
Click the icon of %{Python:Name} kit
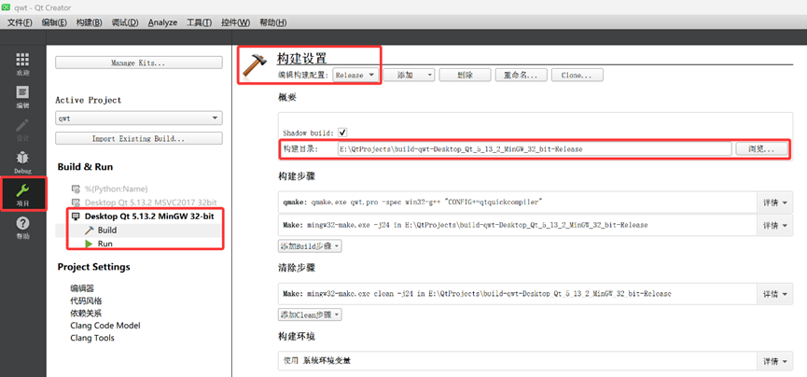click(x=76, y=189)
